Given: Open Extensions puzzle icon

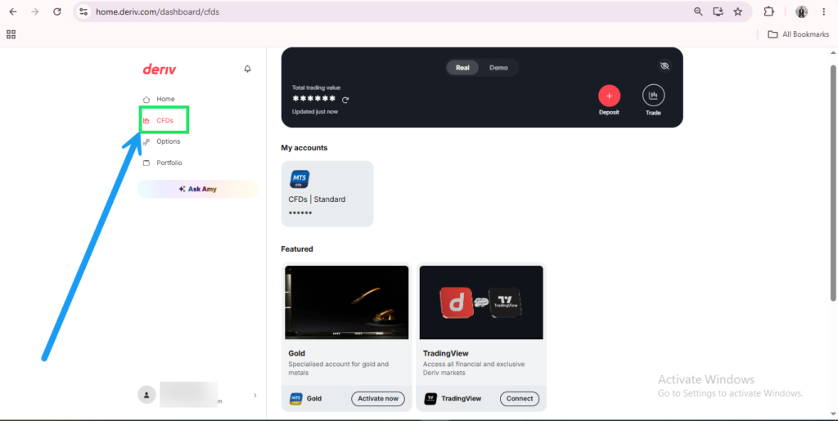Looking at the screenshot, I should tap(768, 11).
